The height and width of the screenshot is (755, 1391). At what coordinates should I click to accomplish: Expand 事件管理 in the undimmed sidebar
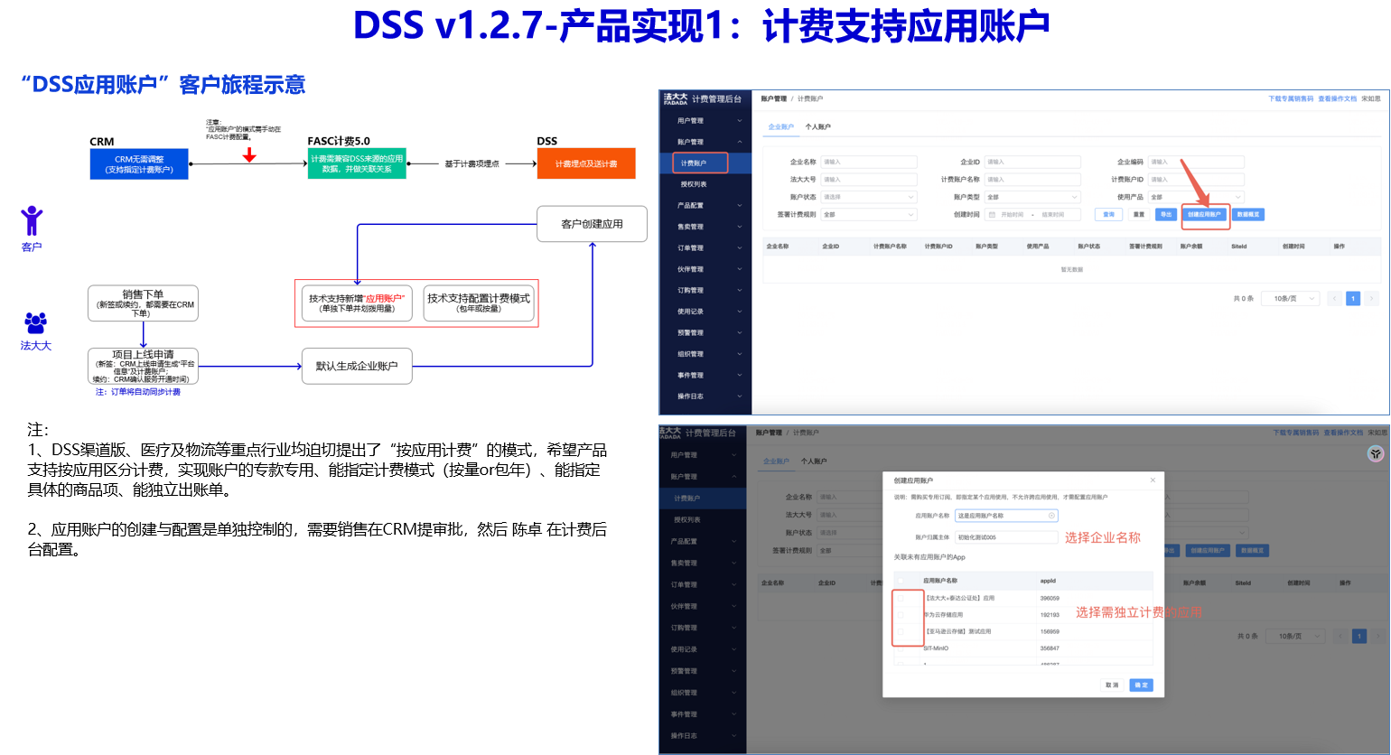(x=706, y=376)
